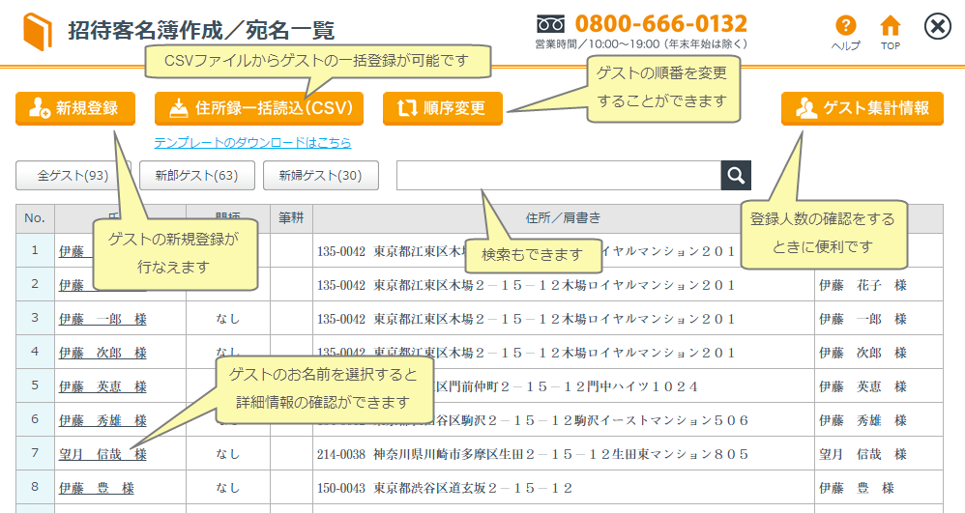
Task: Click the magnifying glass search icon
Action: (736, 175)
